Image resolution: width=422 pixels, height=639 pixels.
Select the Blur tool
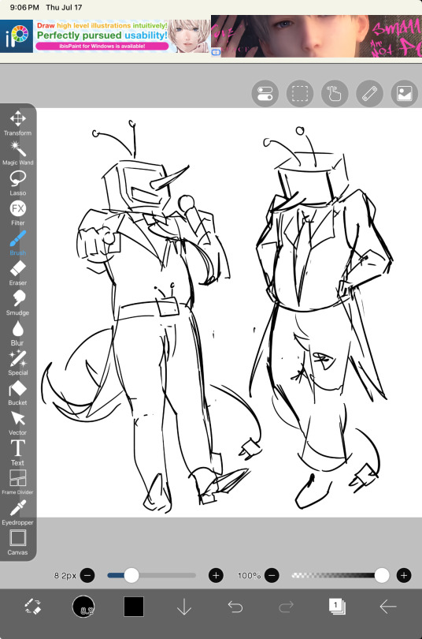coord(17,333)
